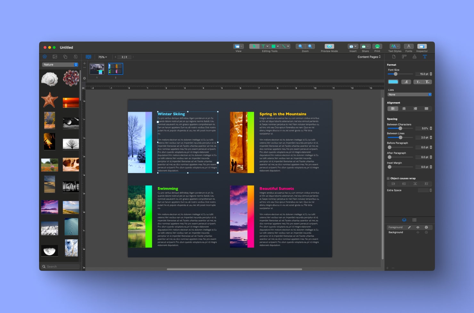This screenshot has height=313, width=474.
Task: Open the Text format tab in the Inspector
Action: pyautogui.click(x=425, y=57)
